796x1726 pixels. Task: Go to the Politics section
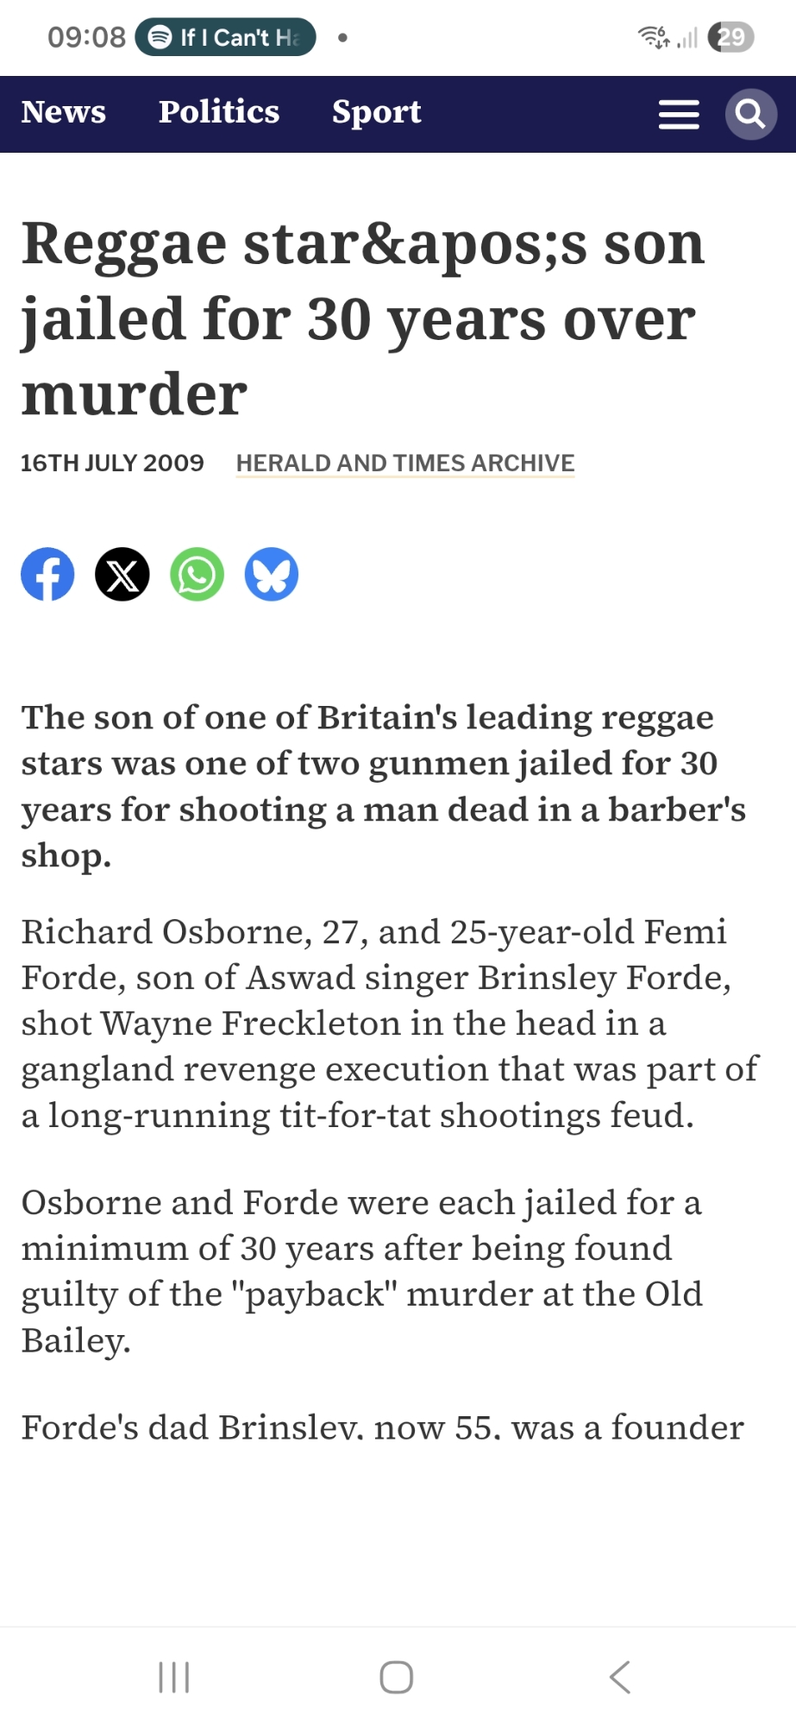pos(219,112)
